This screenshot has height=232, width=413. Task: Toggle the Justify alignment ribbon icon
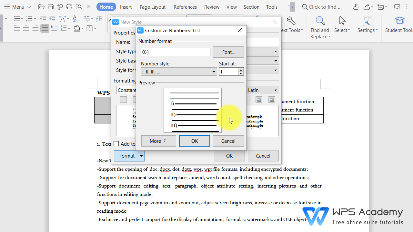[45, 29]
